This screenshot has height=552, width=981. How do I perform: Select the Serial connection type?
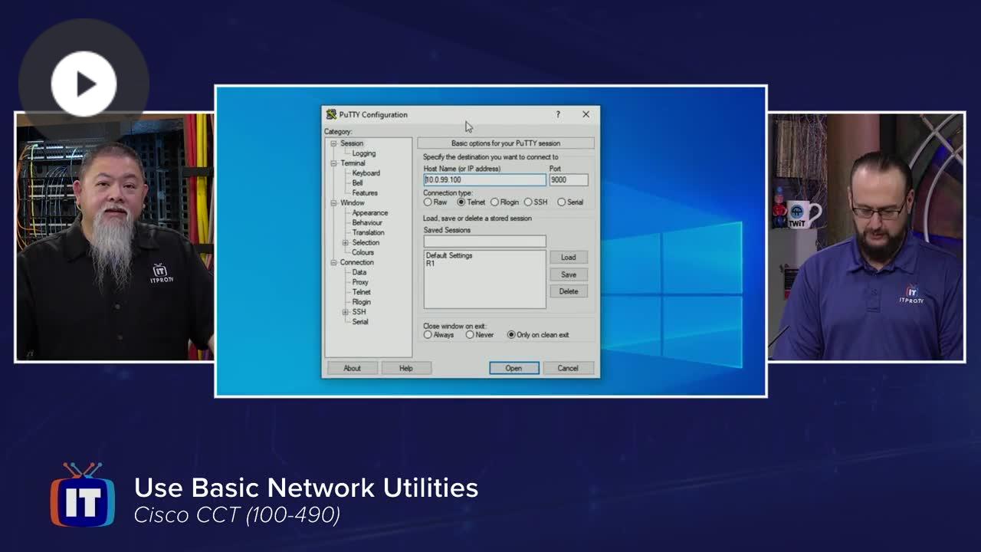pos(562,202)
